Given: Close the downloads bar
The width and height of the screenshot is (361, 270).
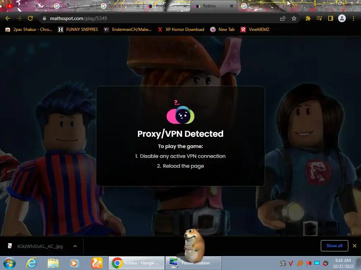Looking at the screenshot, I should [355, 246].
